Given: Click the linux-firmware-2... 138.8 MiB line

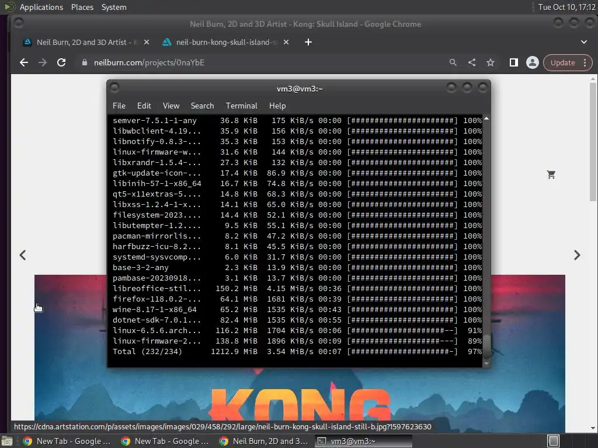Looking at the screenshot, I should pos(297,341).
